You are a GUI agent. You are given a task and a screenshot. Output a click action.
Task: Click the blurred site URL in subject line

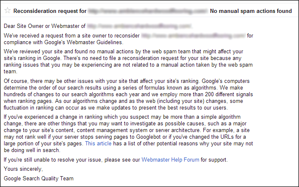point(148,11)
